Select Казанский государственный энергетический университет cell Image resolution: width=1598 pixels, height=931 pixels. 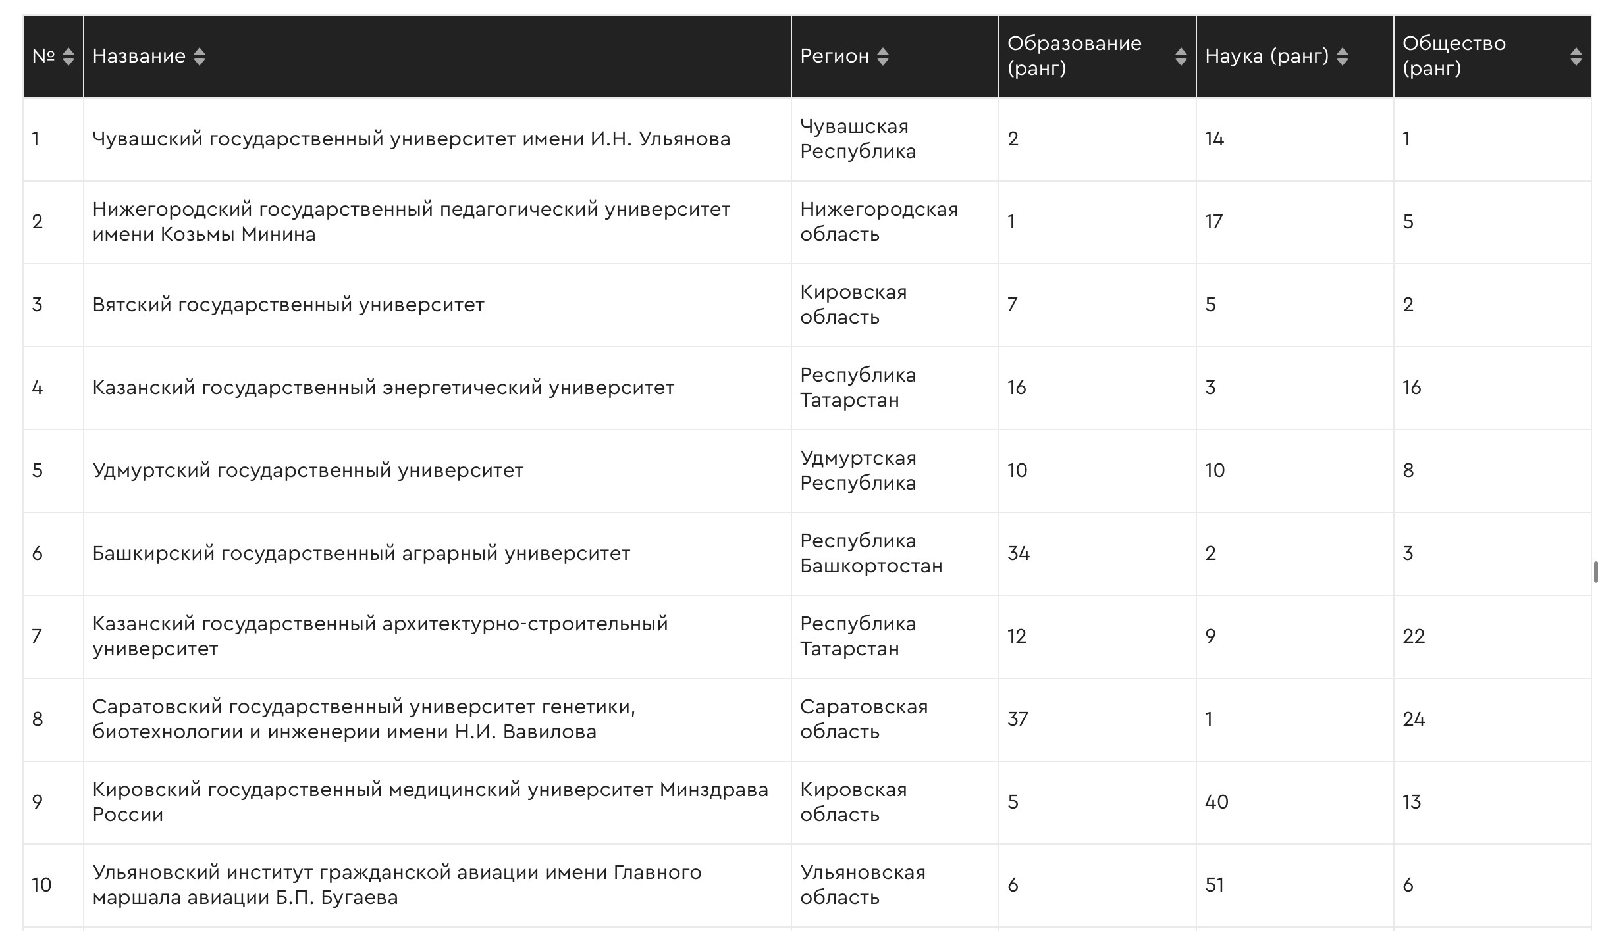click(383, 388)
